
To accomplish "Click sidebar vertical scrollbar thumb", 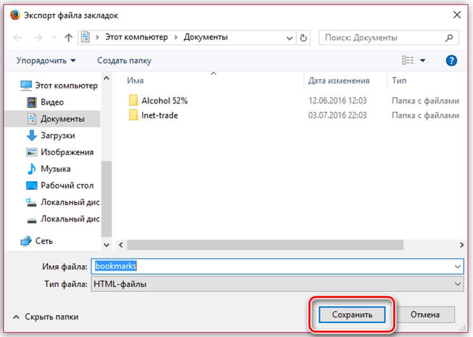I will coord(107,199).
